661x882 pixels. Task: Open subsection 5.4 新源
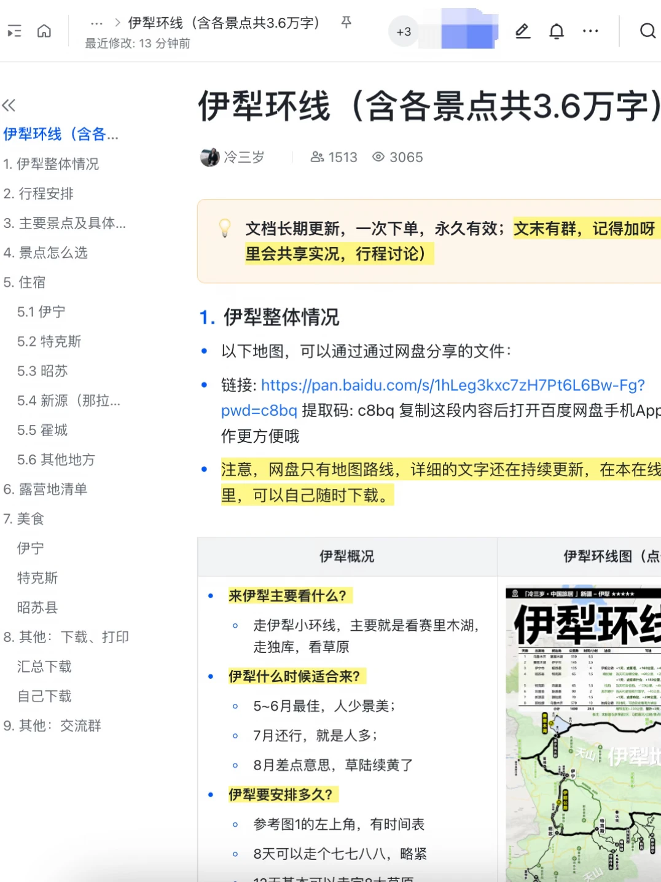coord(69,400)
